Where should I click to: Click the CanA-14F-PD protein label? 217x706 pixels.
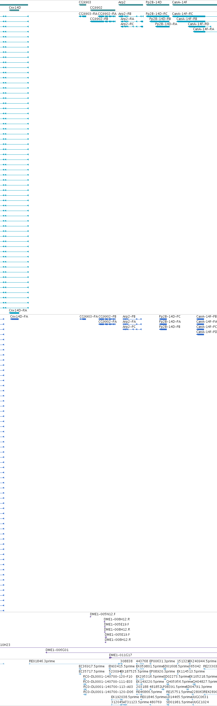pyautogui.click(x=207, y=332)
